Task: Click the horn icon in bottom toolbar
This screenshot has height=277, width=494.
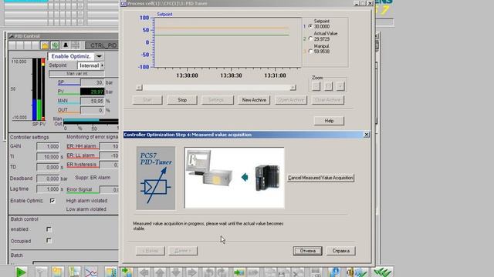Action: [350, 272]
